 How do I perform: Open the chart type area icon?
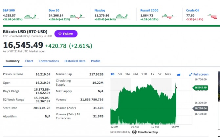click(x=179, y=74)
